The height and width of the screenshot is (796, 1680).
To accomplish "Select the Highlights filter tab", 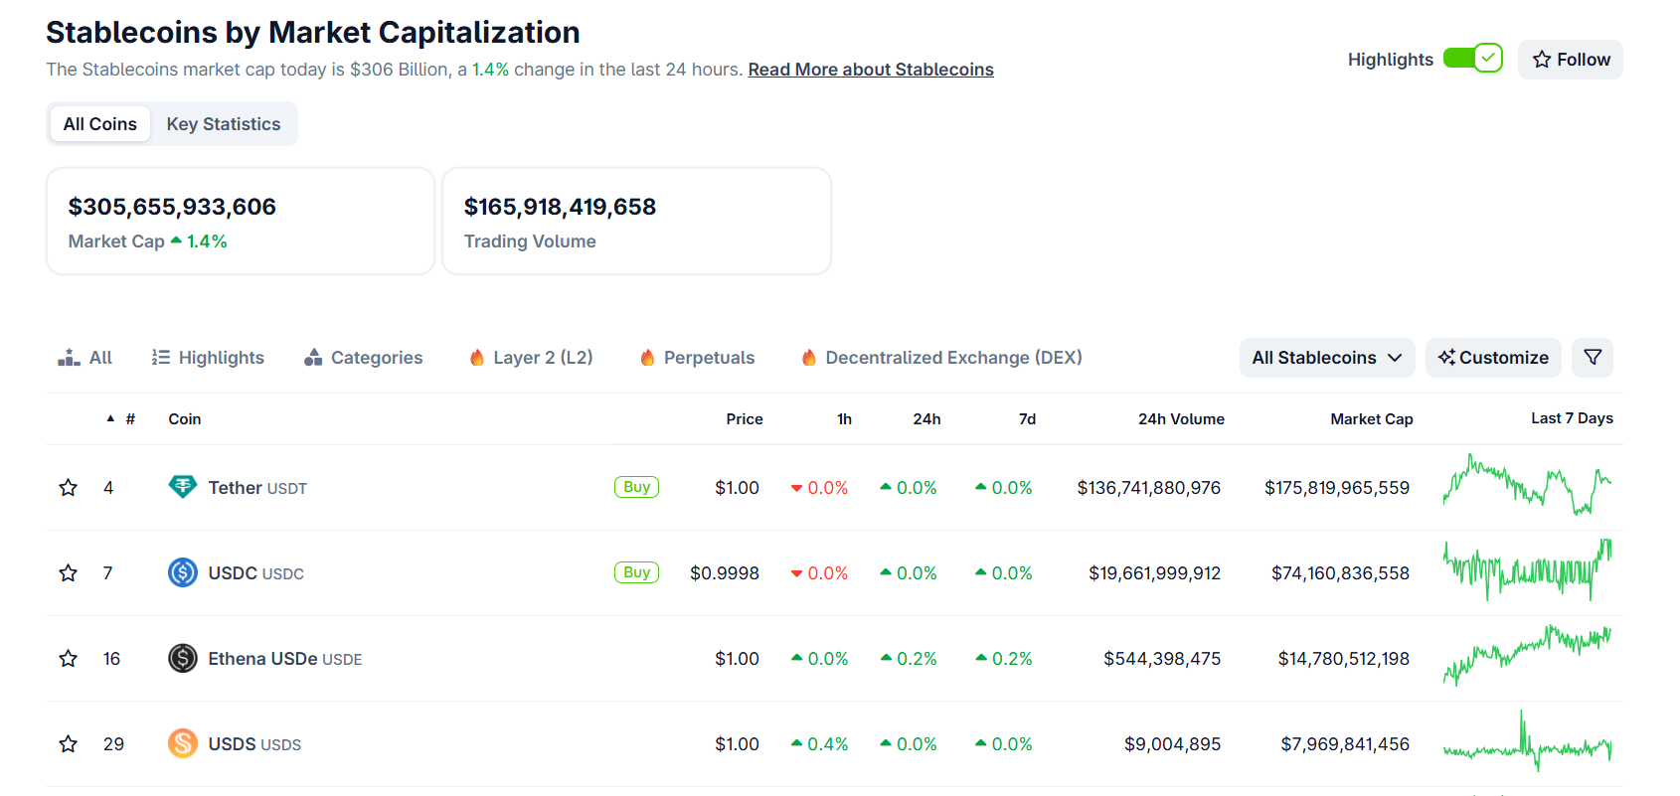I will coord(208,358).
